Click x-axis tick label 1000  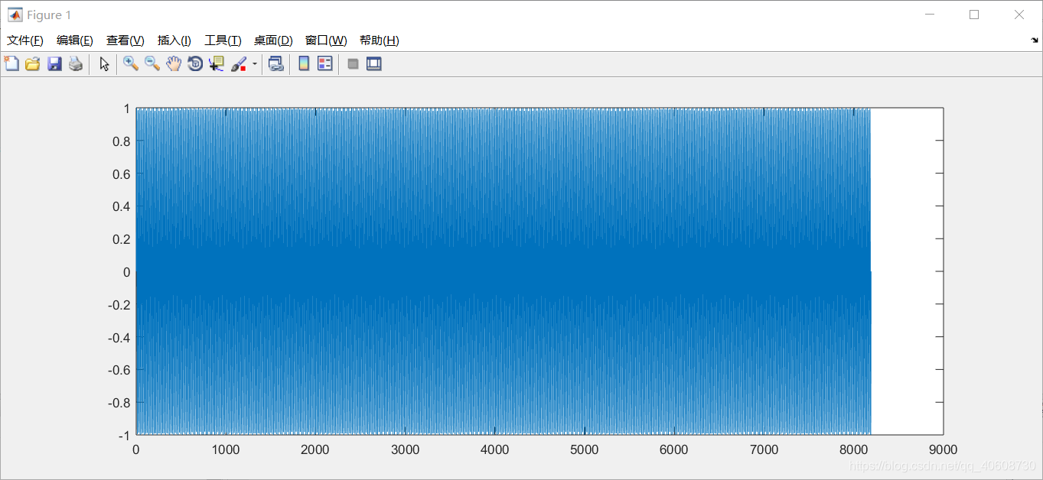pyautogui.click(x=226, y=450)
